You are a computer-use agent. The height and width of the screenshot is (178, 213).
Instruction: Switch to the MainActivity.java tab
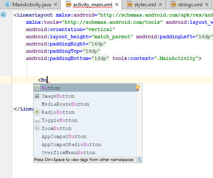coord(31,5)
